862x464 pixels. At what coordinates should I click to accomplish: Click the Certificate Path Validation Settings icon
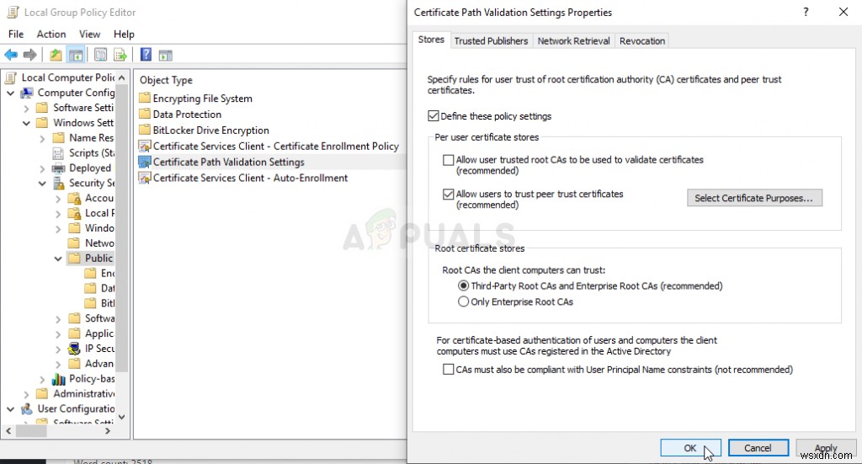tap(145, 163)
